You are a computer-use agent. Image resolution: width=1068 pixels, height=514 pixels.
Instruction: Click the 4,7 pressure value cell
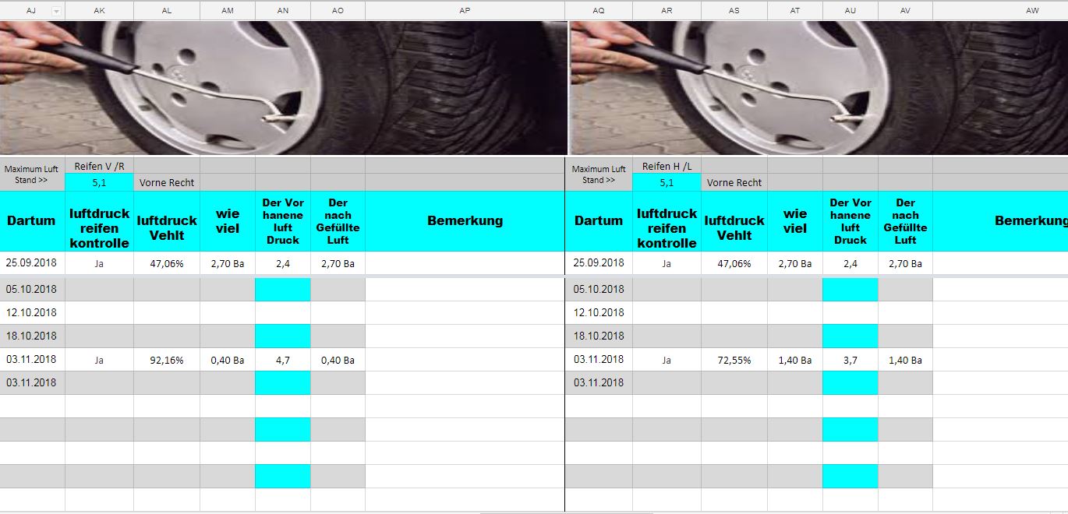283,360
